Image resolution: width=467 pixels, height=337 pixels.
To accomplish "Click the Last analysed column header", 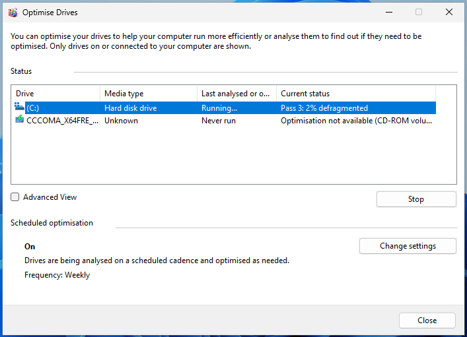I will tap(236, 94).
